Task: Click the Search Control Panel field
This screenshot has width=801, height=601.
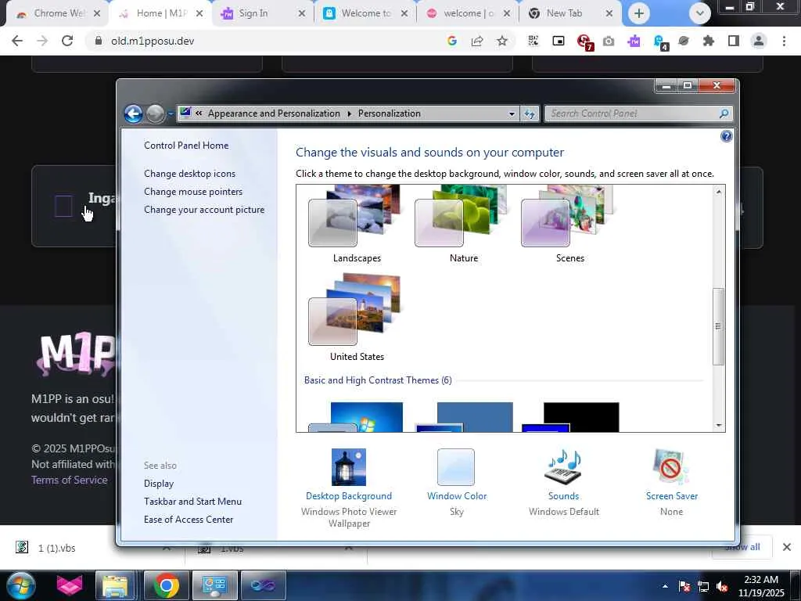Action: pyautogui.click(x=634, y=113)
